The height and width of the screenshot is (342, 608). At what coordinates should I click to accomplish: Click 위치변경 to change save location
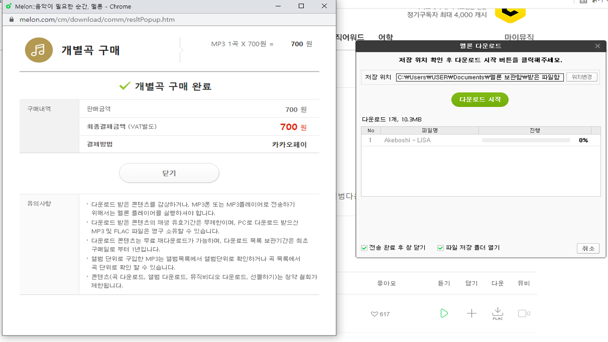(x=582, y=77)
